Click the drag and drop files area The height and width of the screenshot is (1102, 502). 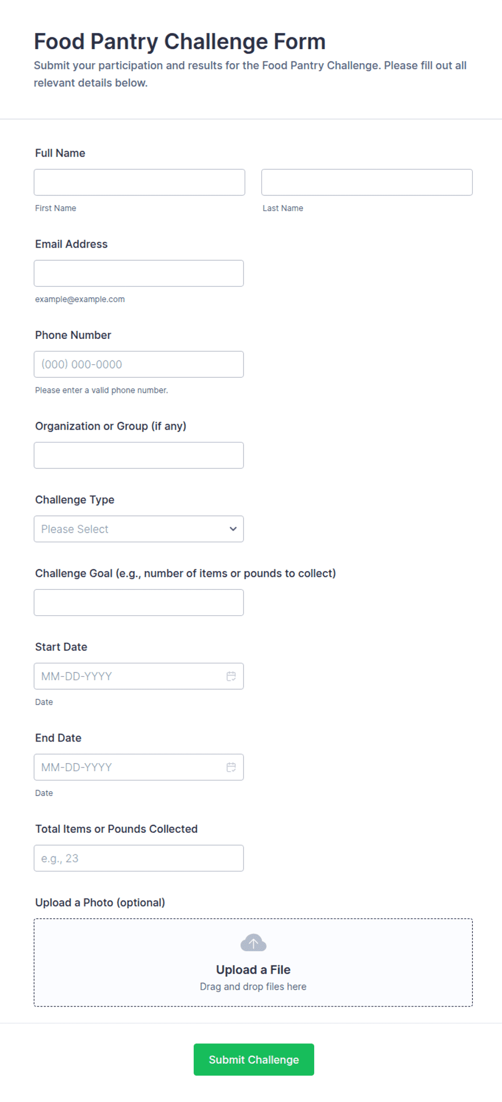pos(253,963)
